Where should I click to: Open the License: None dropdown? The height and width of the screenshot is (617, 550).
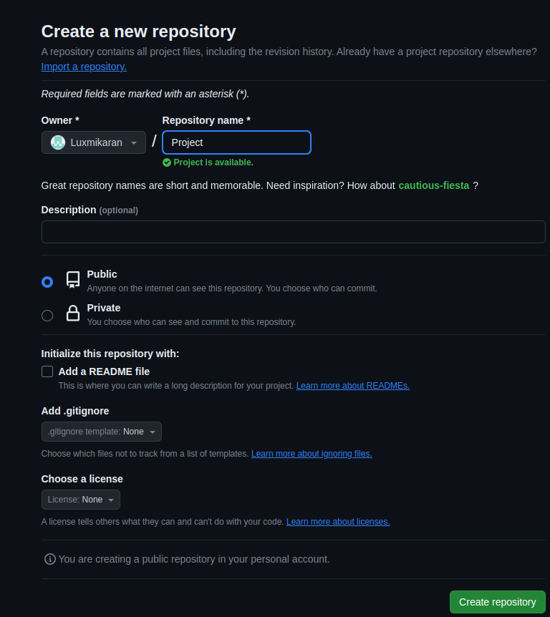coord(80,499)
